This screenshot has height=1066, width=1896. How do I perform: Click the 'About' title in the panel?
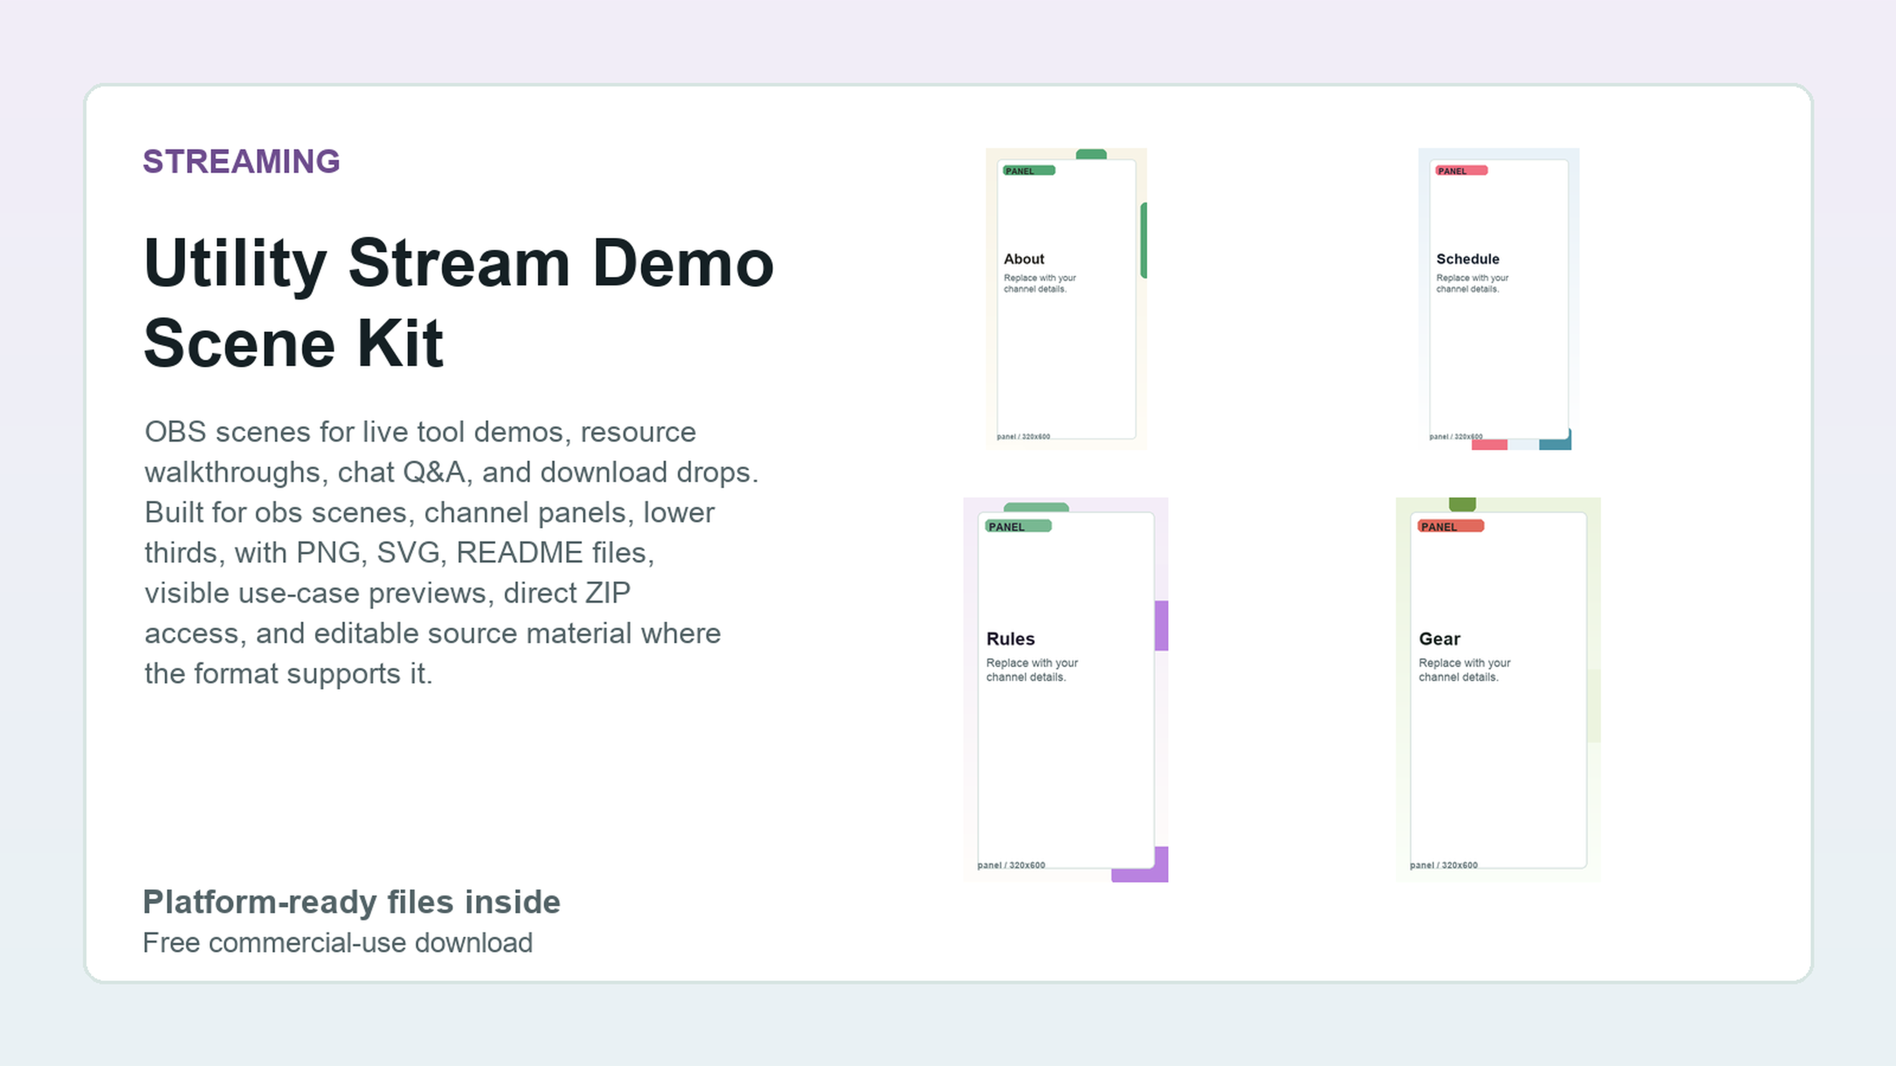tap(1024, 259)
